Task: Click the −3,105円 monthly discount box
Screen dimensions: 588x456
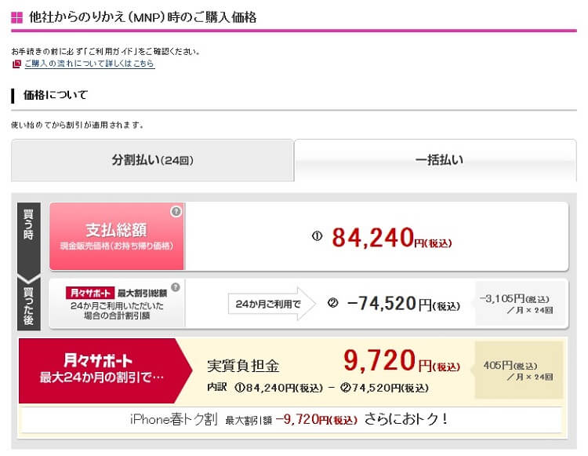Action: [x=519, y=304]
